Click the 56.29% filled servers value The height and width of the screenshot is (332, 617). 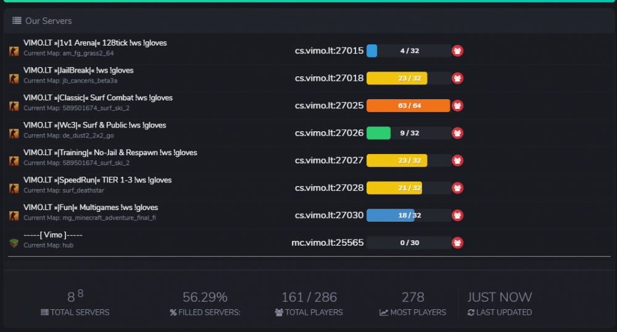point(205,297)
